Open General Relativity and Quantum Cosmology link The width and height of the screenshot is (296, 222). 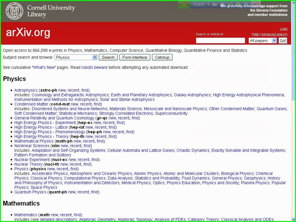point(54,118)
